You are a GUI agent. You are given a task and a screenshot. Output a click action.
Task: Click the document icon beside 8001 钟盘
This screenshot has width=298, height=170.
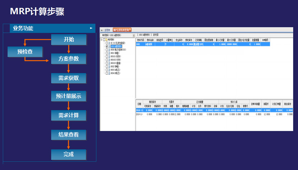[109, 53]
